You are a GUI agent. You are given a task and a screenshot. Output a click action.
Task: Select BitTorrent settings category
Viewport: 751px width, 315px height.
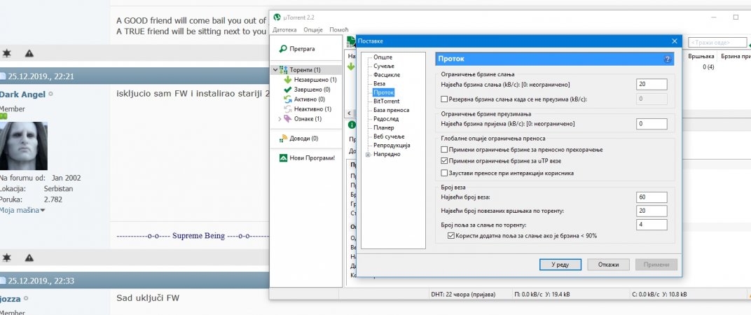pos(387,101)
